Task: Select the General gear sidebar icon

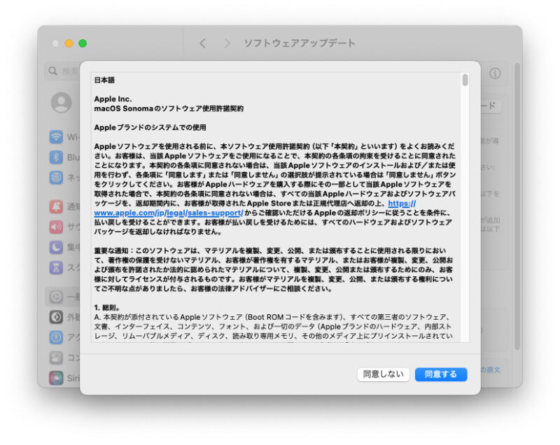Action: (56, 297)
